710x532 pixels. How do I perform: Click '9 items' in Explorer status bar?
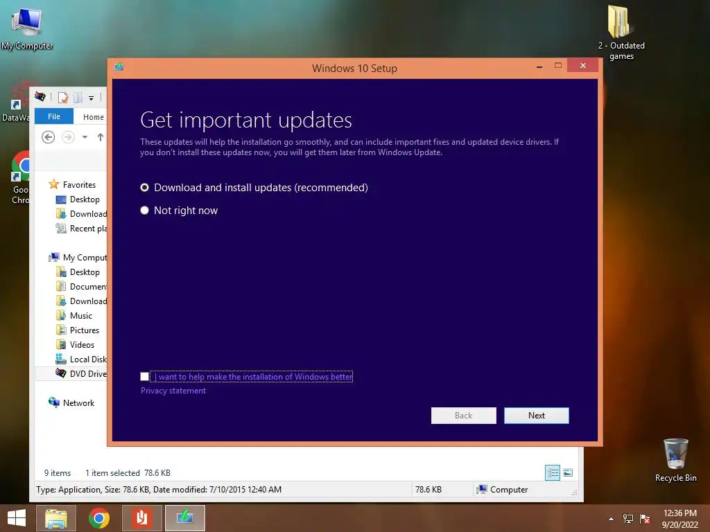[x=58, y=472]
